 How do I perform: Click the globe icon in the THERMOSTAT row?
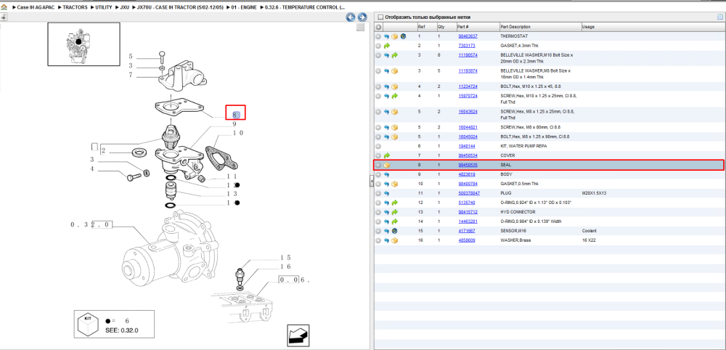tap(403, 36)
